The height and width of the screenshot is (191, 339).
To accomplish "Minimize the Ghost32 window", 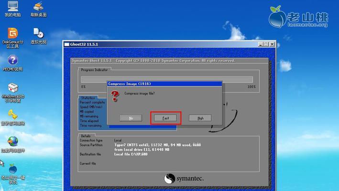I will pyautogui.click(x=261, y=44).
